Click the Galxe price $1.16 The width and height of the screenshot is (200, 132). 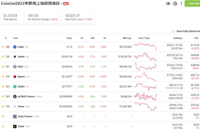click(69, 47)
